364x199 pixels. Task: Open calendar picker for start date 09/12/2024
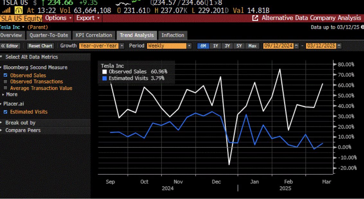click(x=297, y=46)
